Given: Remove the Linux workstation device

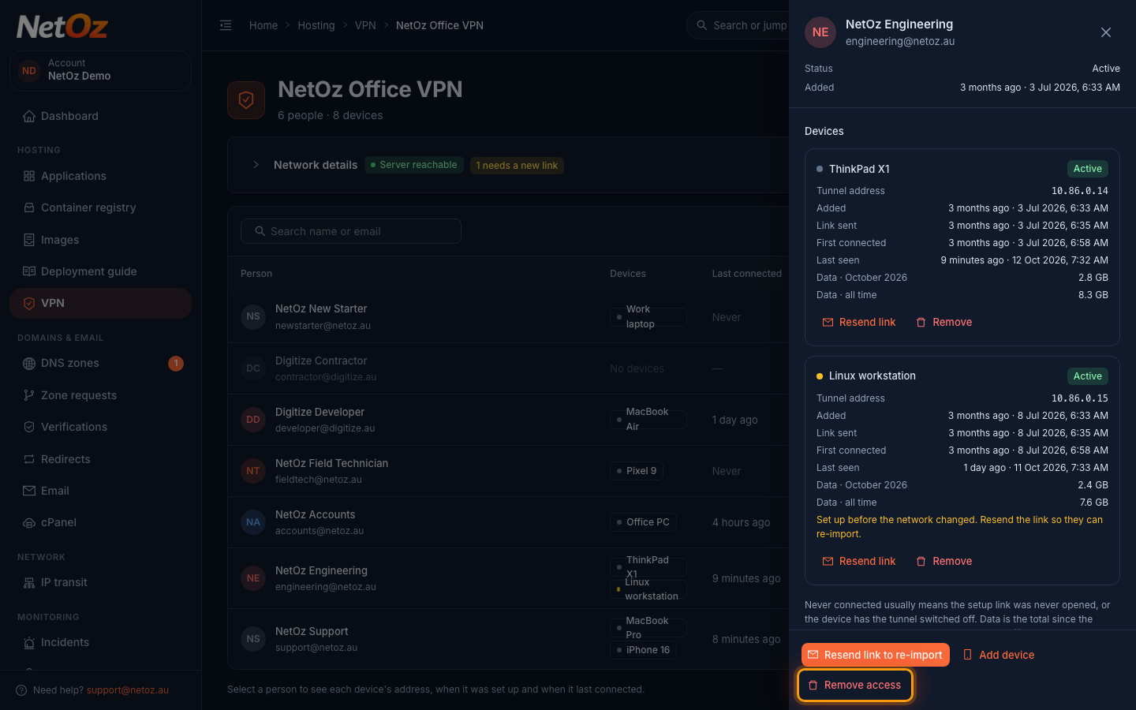Looking at the screenshot, I should 944,561.
